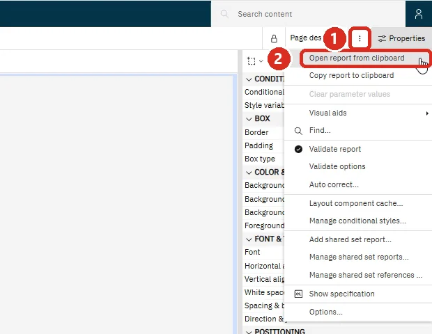Select Auto correct... option
Viewport: 432px width, 334px height.
coord(358,184)
